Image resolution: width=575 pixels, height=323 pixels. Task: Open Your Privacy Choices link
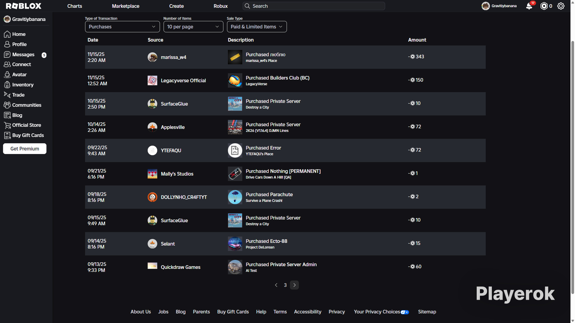click(x=381, y=312)
